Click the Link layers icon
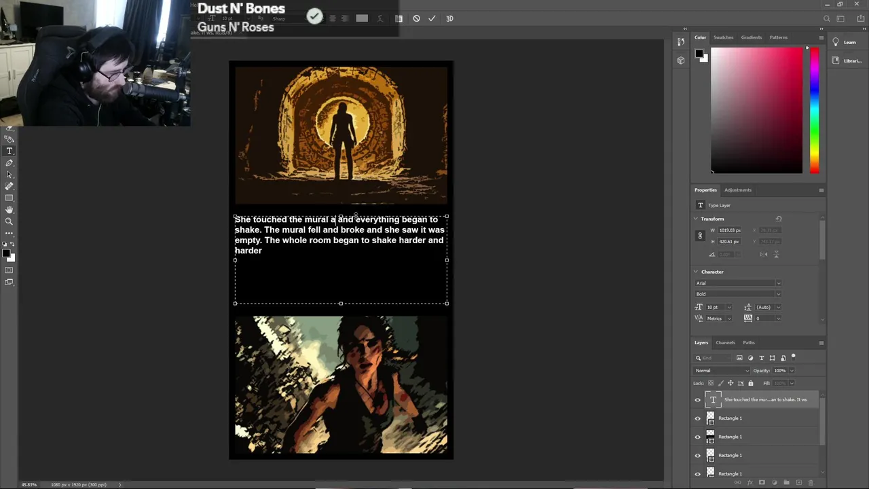Image resolution: width=869 pixels, height=489 pixels. (x=738, y=482)
